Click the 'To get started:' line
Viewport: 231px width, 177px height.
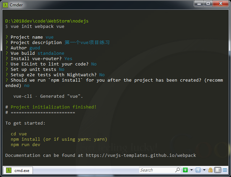(25, 123)
